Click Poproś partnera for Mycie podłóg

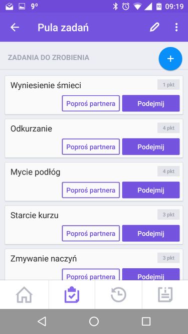click(91, 190)
